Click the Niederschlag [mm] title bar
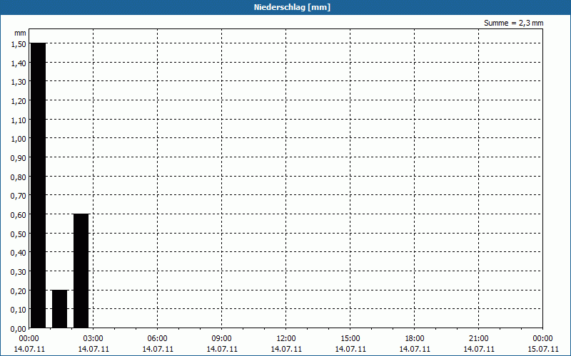This screenshot has height=356, width=571. tap(285, 7)
